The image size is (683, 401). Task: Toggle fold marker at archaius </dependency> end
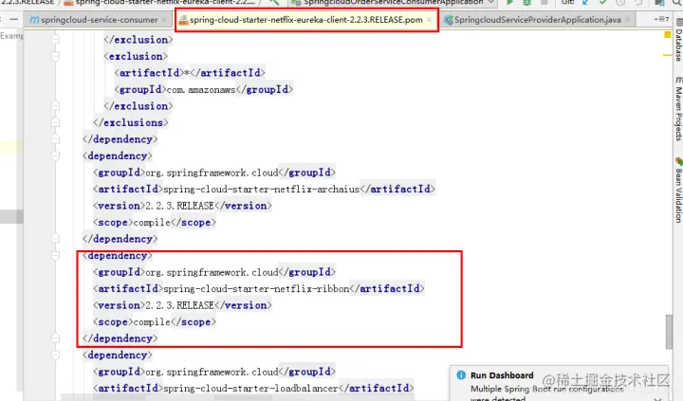pyautogui.click(x=55, y=239)
